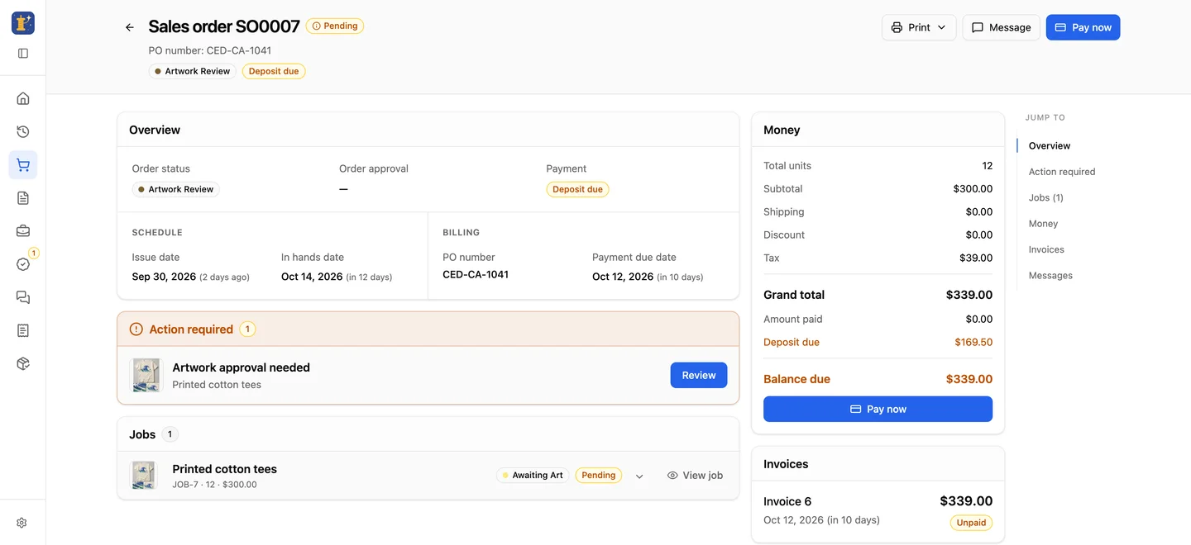Jump to Money section
This screenshot has width=1191, height=545.
(x=1044, y=224)
